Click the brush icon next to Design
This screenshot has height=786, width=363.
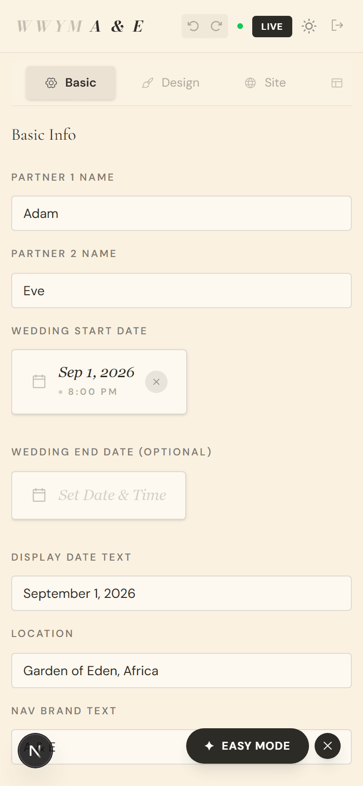point(147,82)
